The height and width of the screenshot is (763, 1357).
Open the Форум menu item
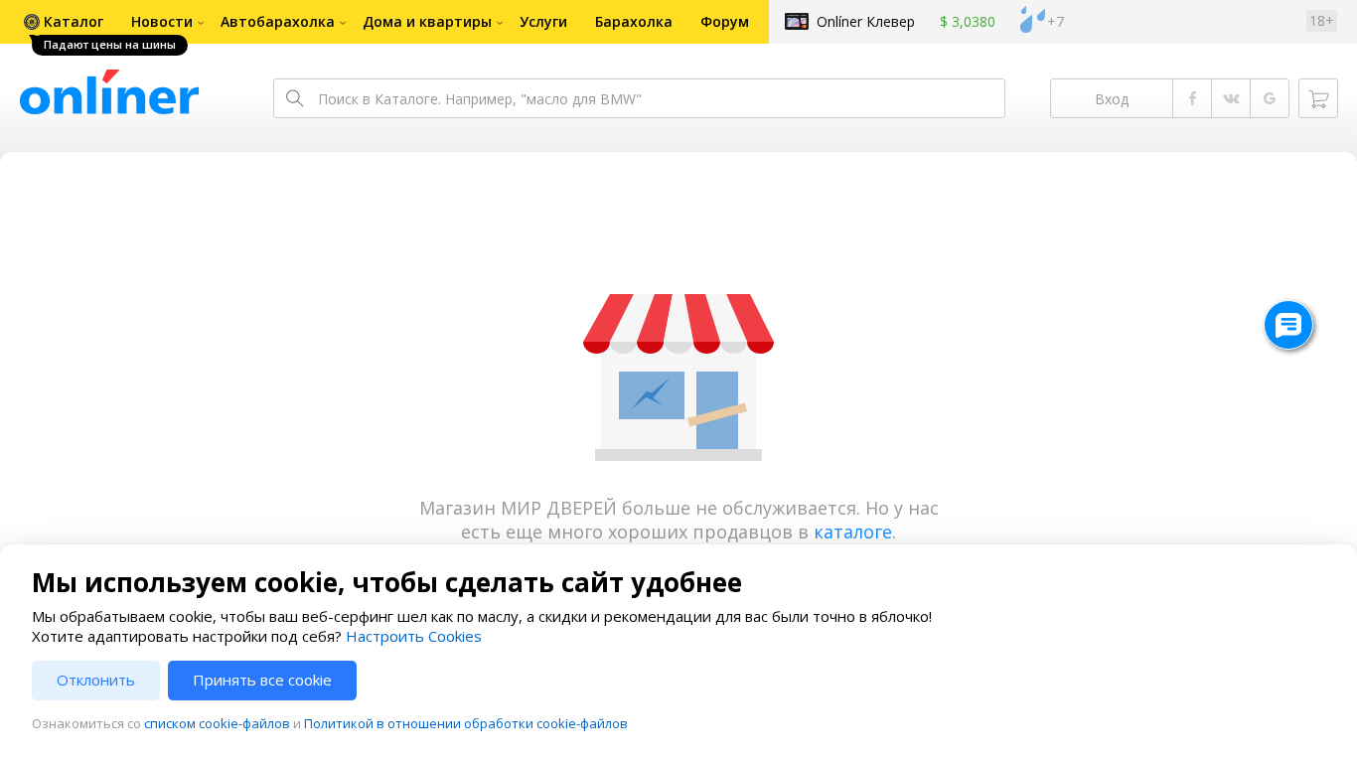pyautogui.click(x=724, y=22)
